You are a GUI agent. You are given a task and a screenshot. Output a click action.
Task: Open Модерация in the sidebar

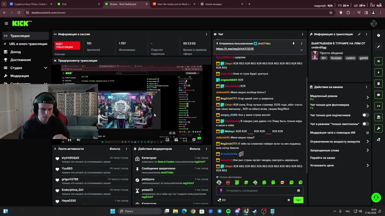[x=25, y=76]
